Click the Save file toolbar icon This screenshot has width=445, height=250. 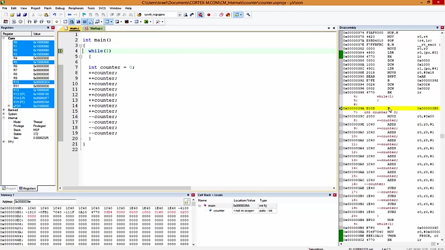pos(18,15)
